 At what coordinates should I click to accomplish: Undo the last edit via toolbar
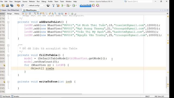pos(18,5)
